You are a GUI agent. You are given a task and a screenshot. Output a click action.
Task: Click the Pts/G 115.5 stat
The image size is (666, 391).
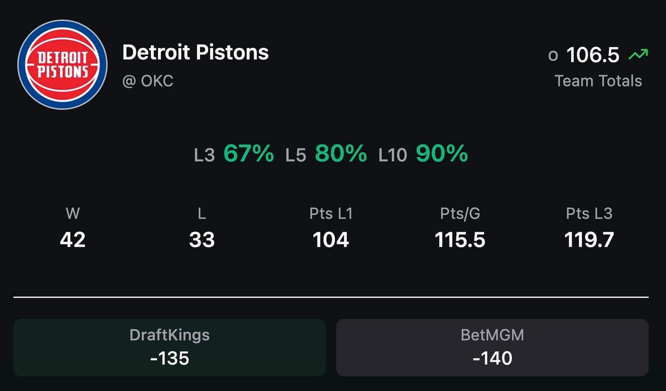[460, 227]
